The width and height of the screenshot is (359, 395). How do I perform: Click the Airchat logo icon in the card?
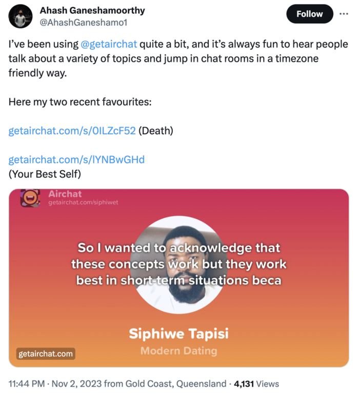[x=30, y=198]
